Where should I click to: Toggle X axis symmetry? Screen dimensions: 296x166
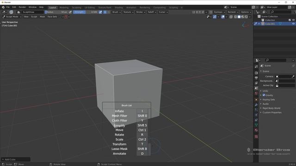(x=197, y=12)
